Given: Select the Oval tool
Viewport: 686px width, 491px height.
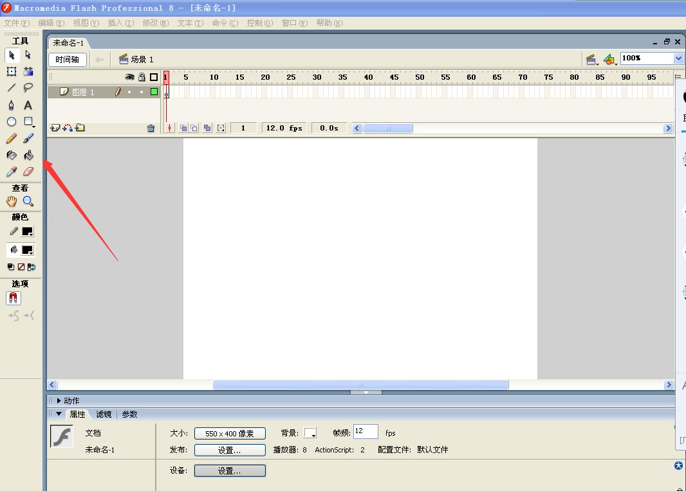Looking at the screenshot, I should (12, 121).
